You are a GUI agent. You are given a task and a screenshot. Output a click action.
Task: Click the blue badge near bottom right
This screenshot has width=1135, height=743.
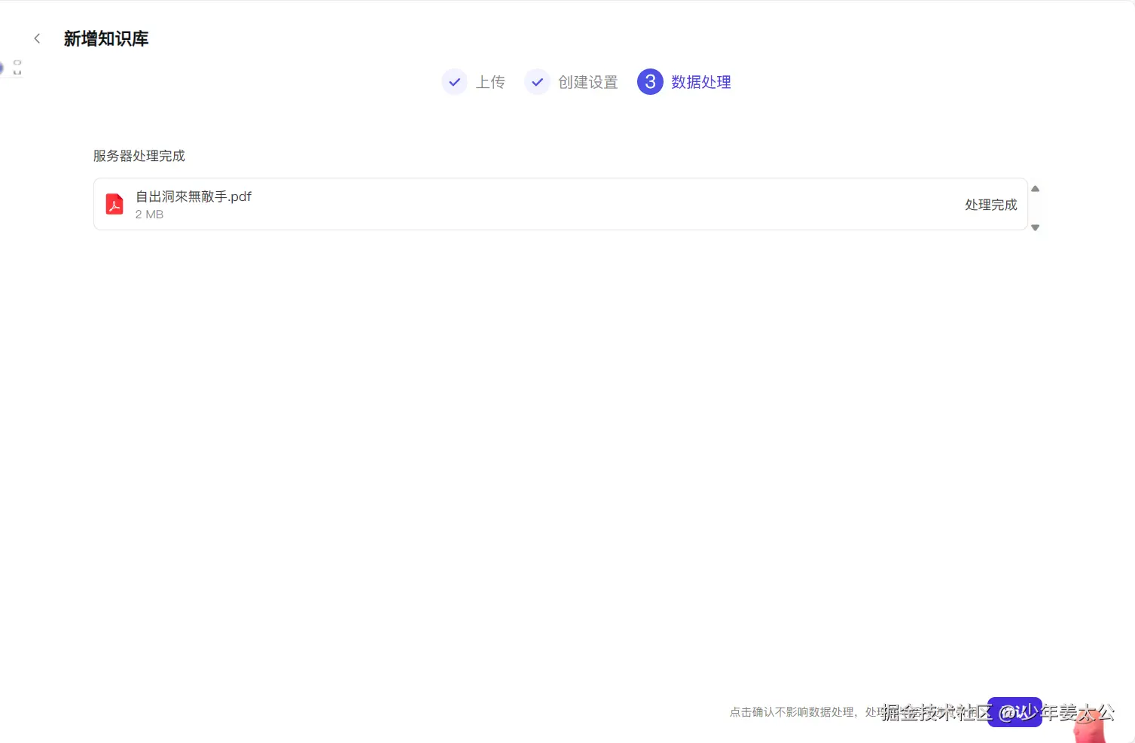pyautogui.click(x=1014, y=712)
